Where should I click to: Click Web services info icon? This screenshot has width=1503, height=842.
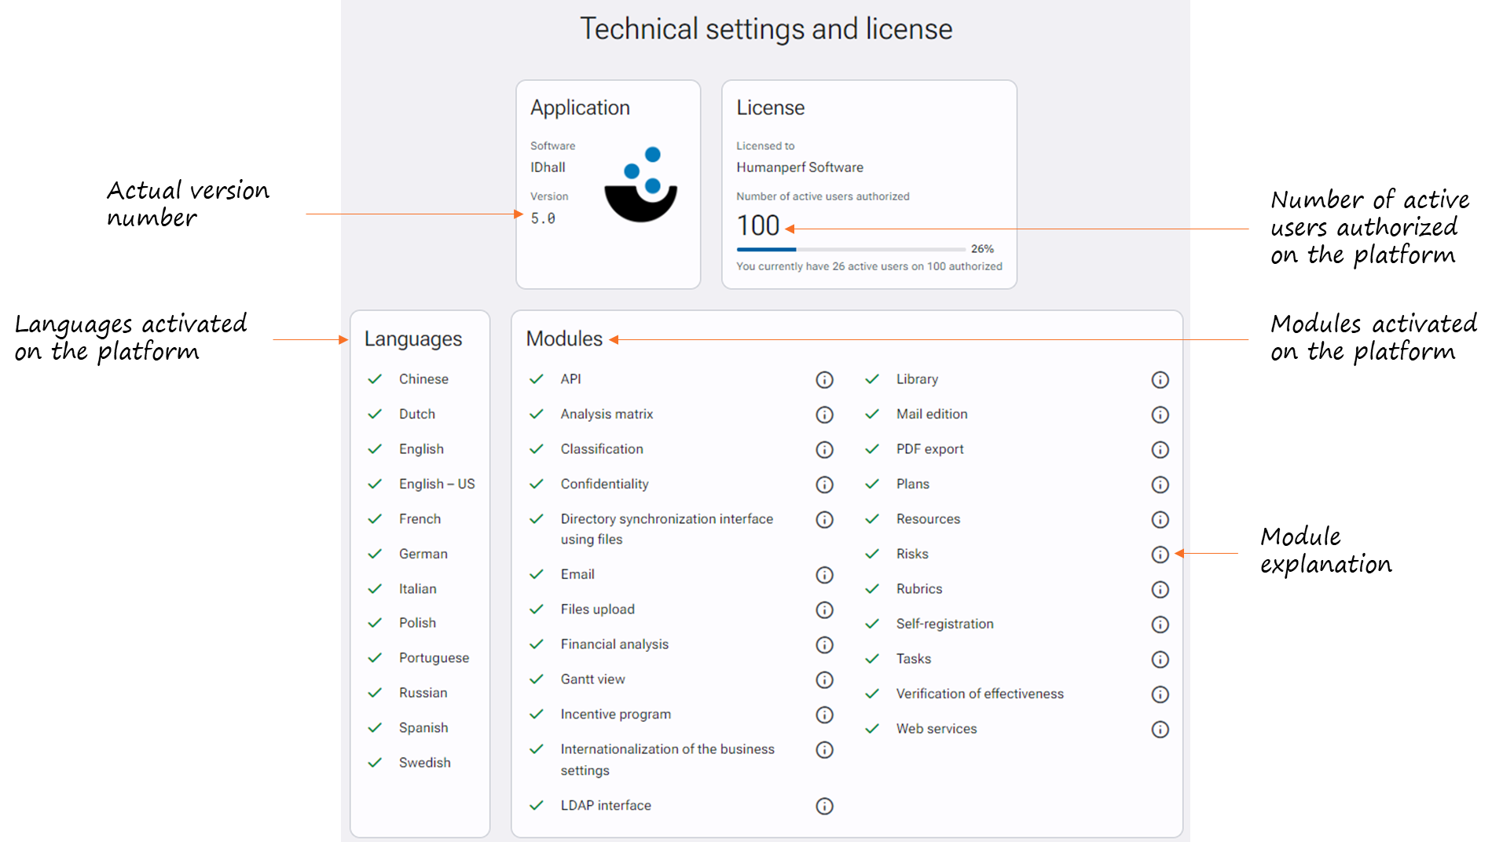coord(1160,730)
